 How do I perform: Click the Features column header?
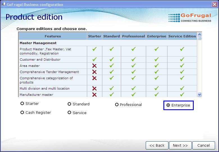(x=53, y=36)
